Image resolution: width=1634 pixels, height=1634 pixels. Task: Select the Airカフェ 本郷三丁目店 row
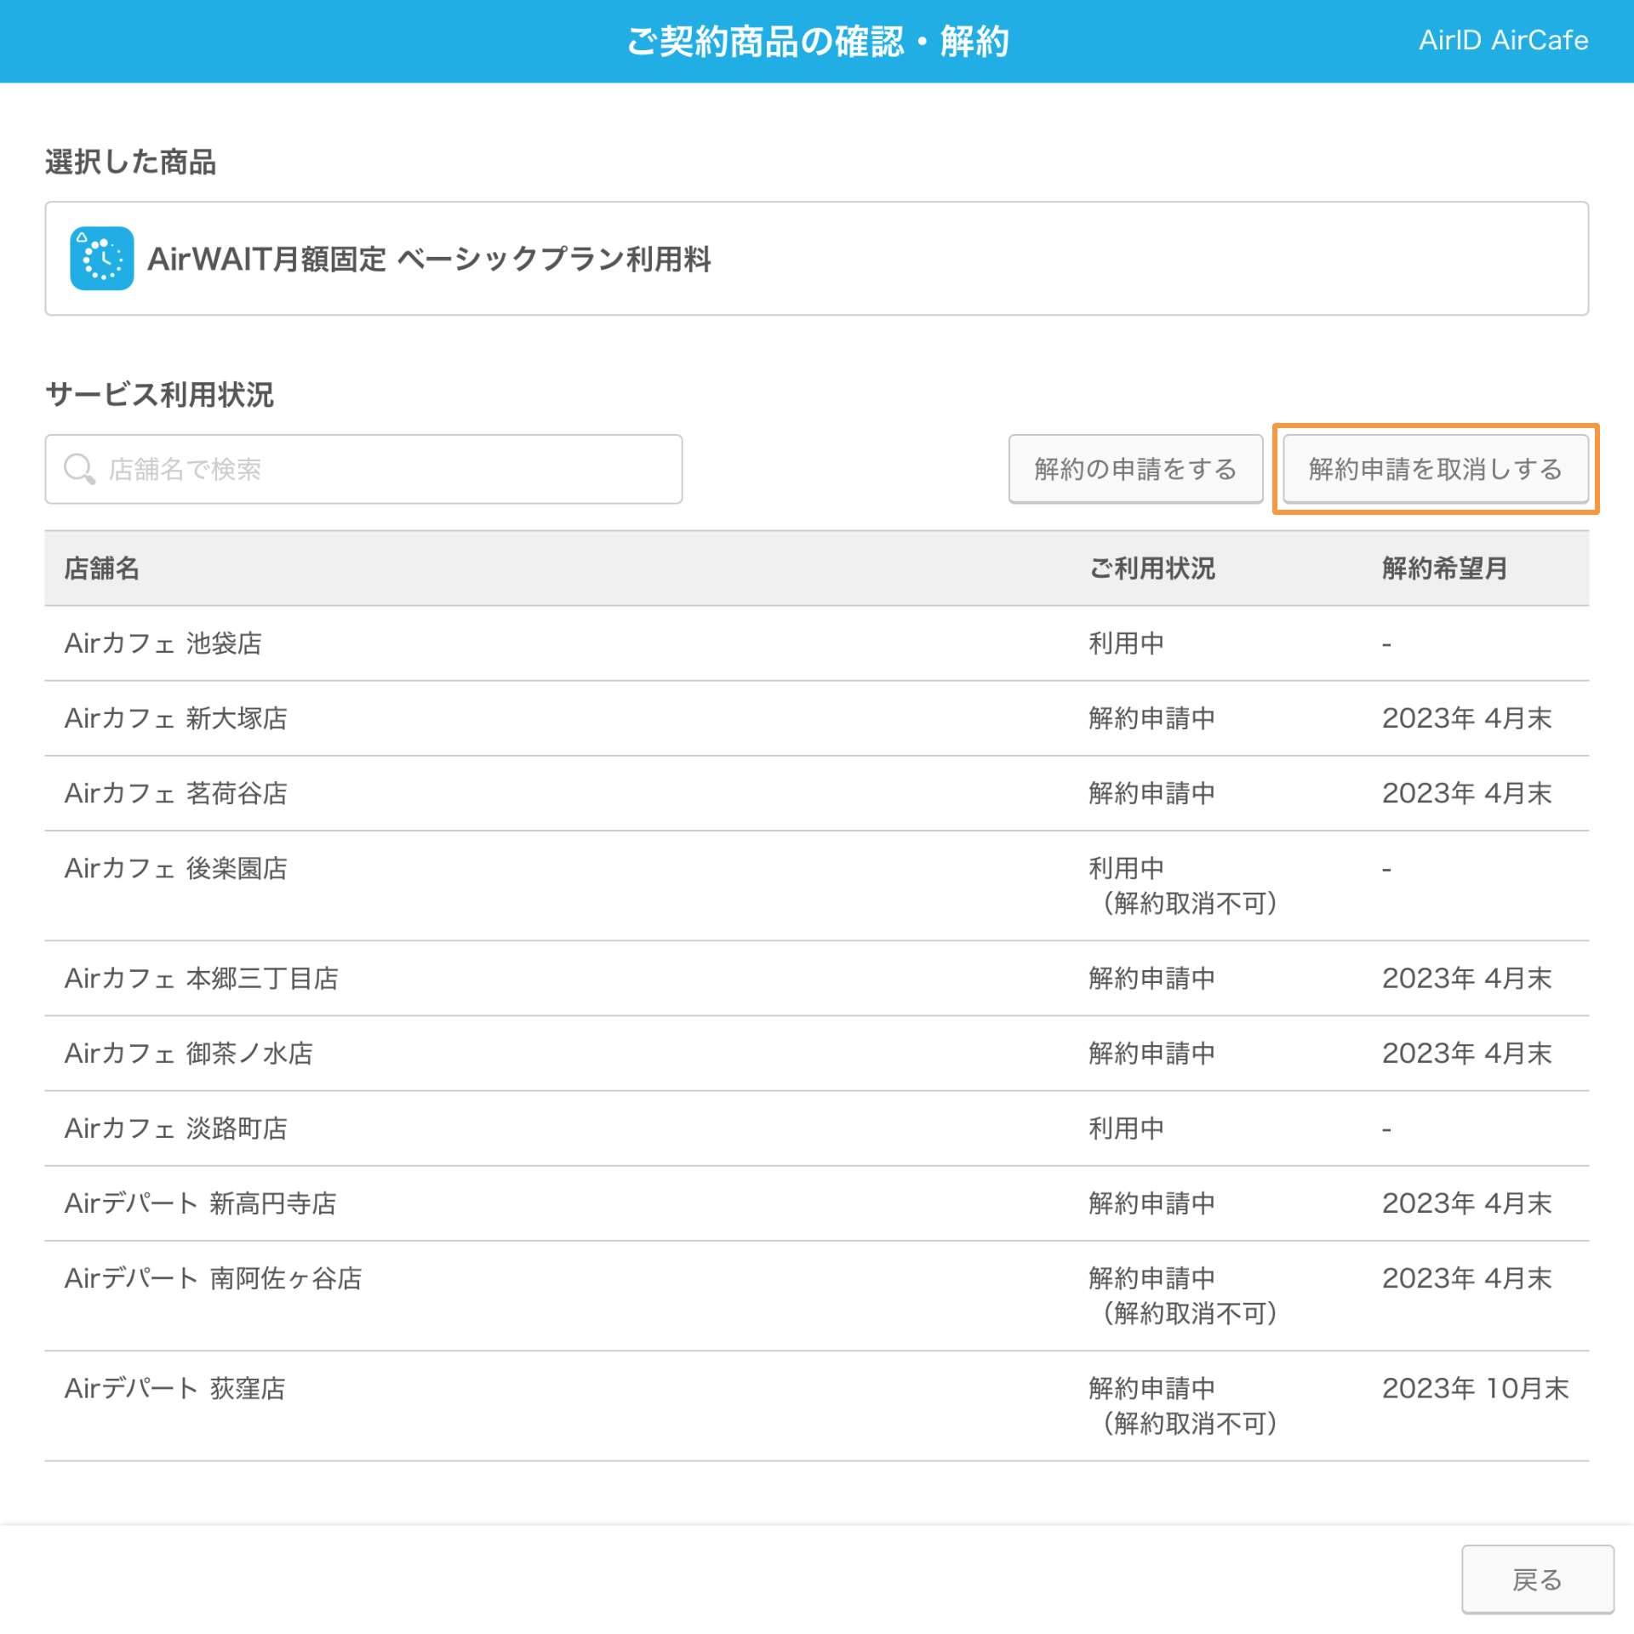[816, 979]
